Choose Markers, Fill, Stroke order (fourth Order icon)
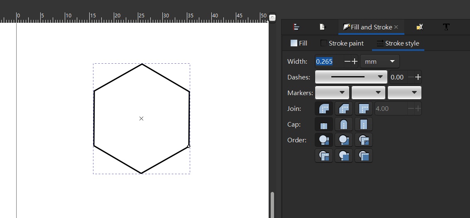 tap(324, 156)
